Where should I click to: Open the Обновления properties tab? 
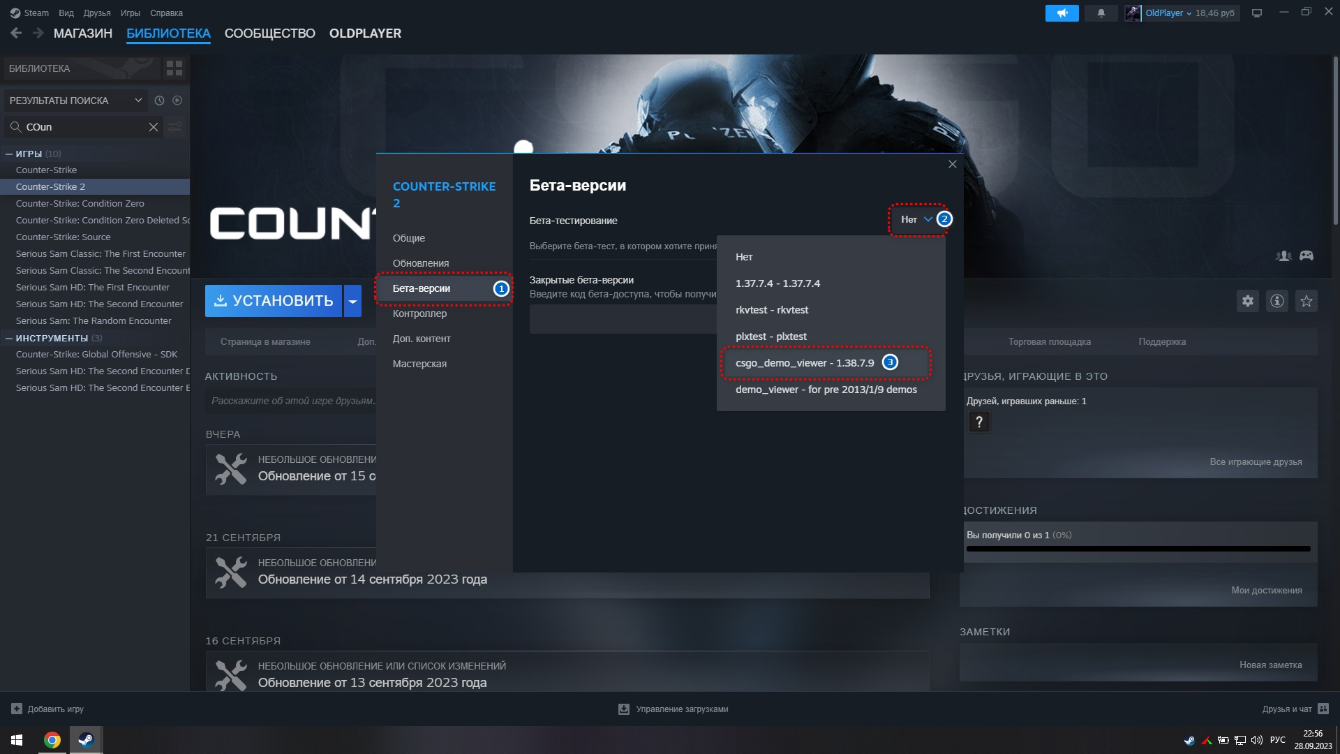coord(444,263)
